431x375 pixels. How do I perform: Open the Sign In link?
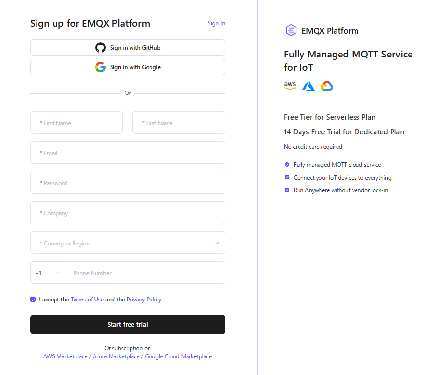216,23
